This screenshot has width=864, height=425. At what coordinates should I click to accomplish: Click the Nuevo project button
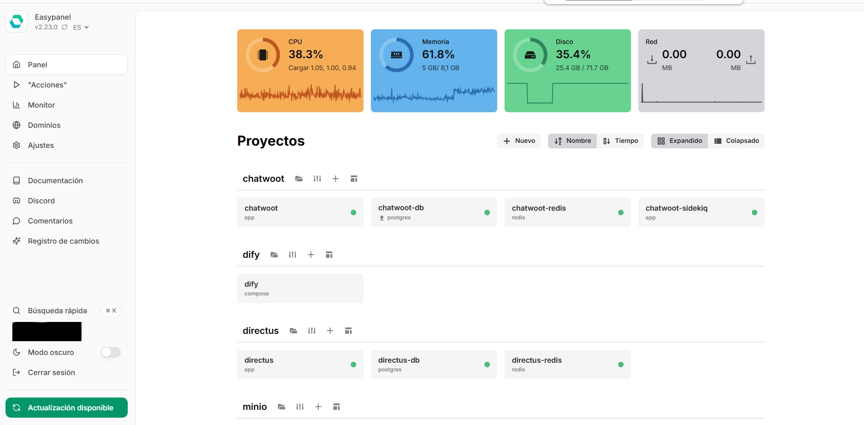pos(519,141)
